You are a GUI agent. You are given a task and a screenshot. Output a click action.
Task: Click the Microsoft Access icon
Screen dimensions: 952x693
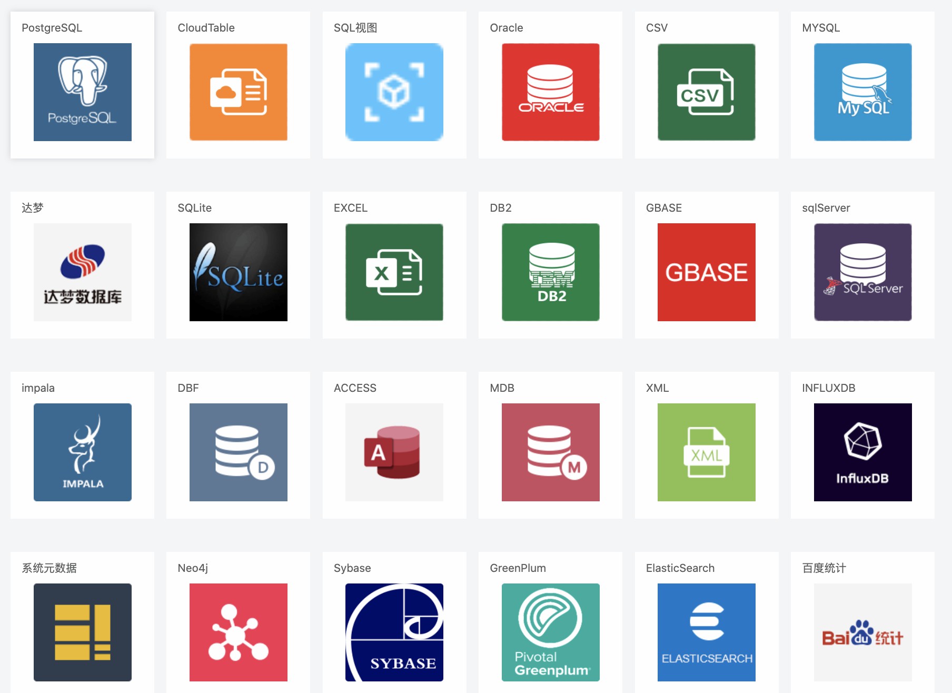[x=394, y=452]
